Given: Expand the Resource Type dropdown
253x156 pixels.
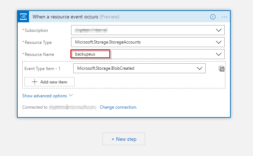Looking at the screenshot, I should tap(218, 42).
